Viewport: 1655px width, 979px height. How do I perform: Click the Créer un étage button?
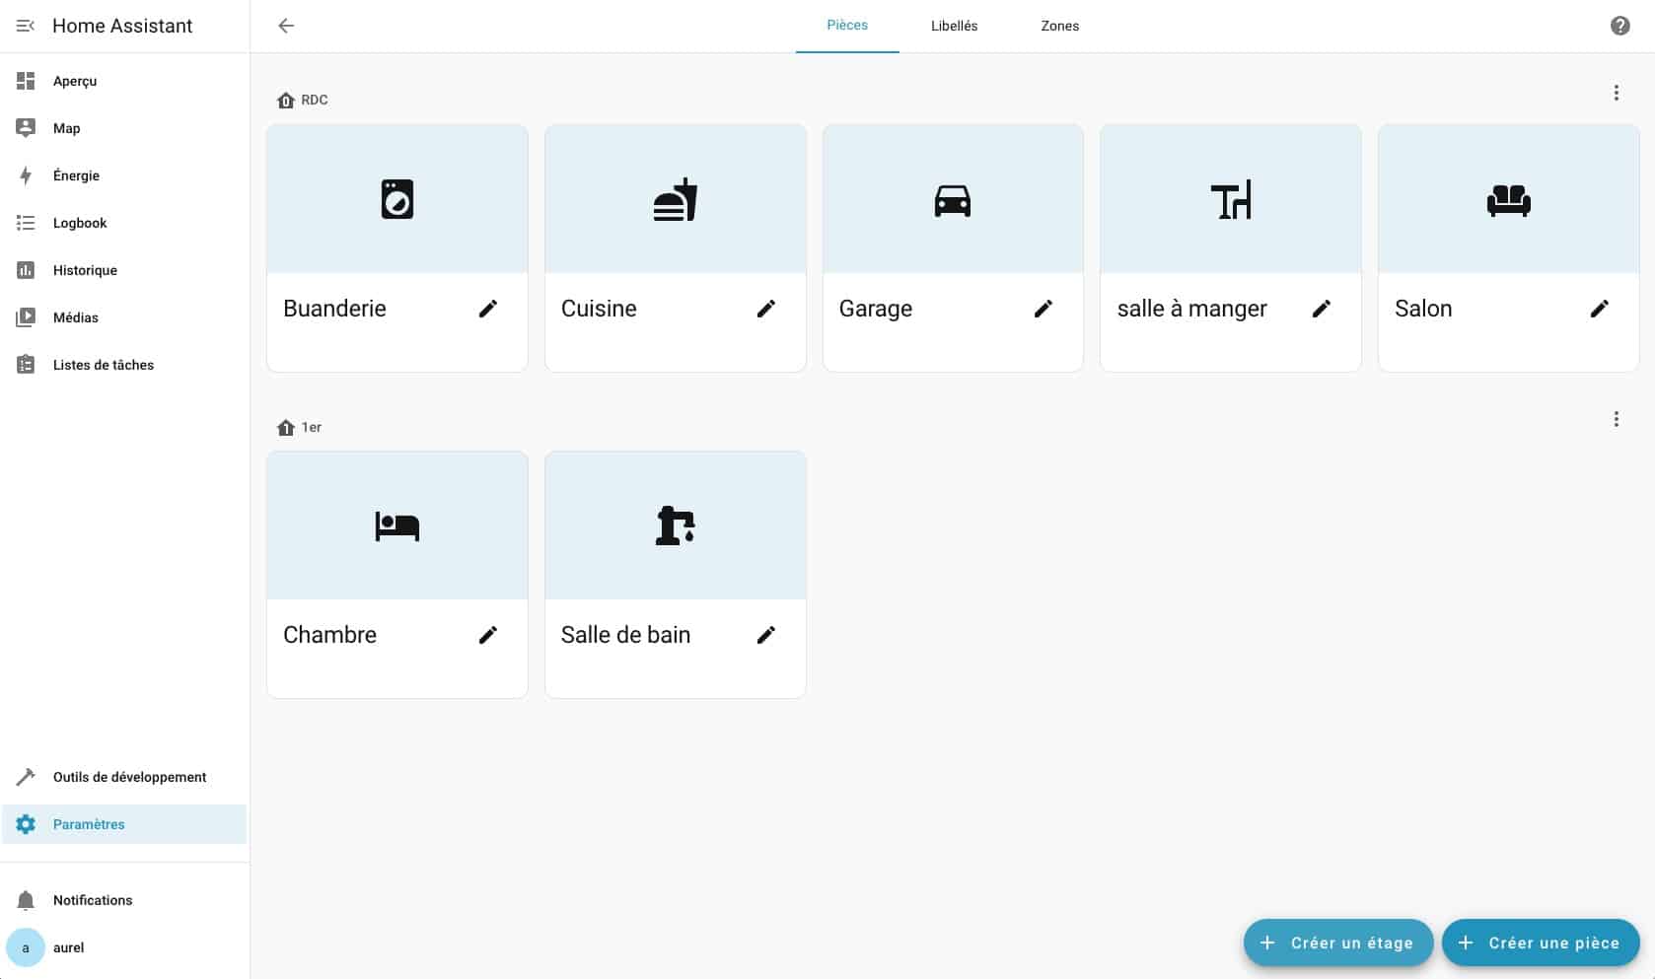pyautogui.click(x=1339, y=943)
